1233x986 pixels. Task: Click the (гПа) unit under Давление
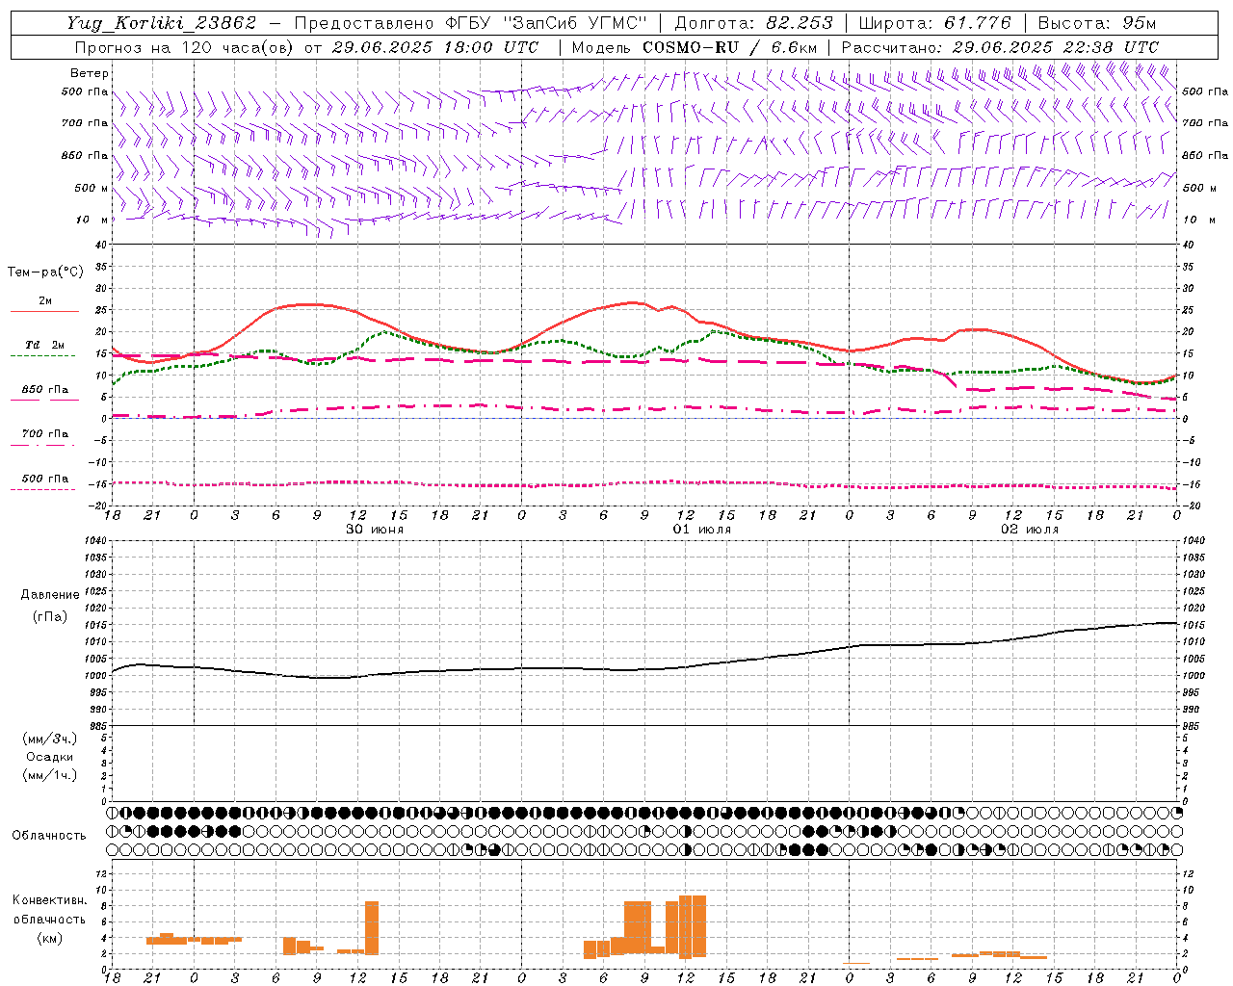(50, 617)
